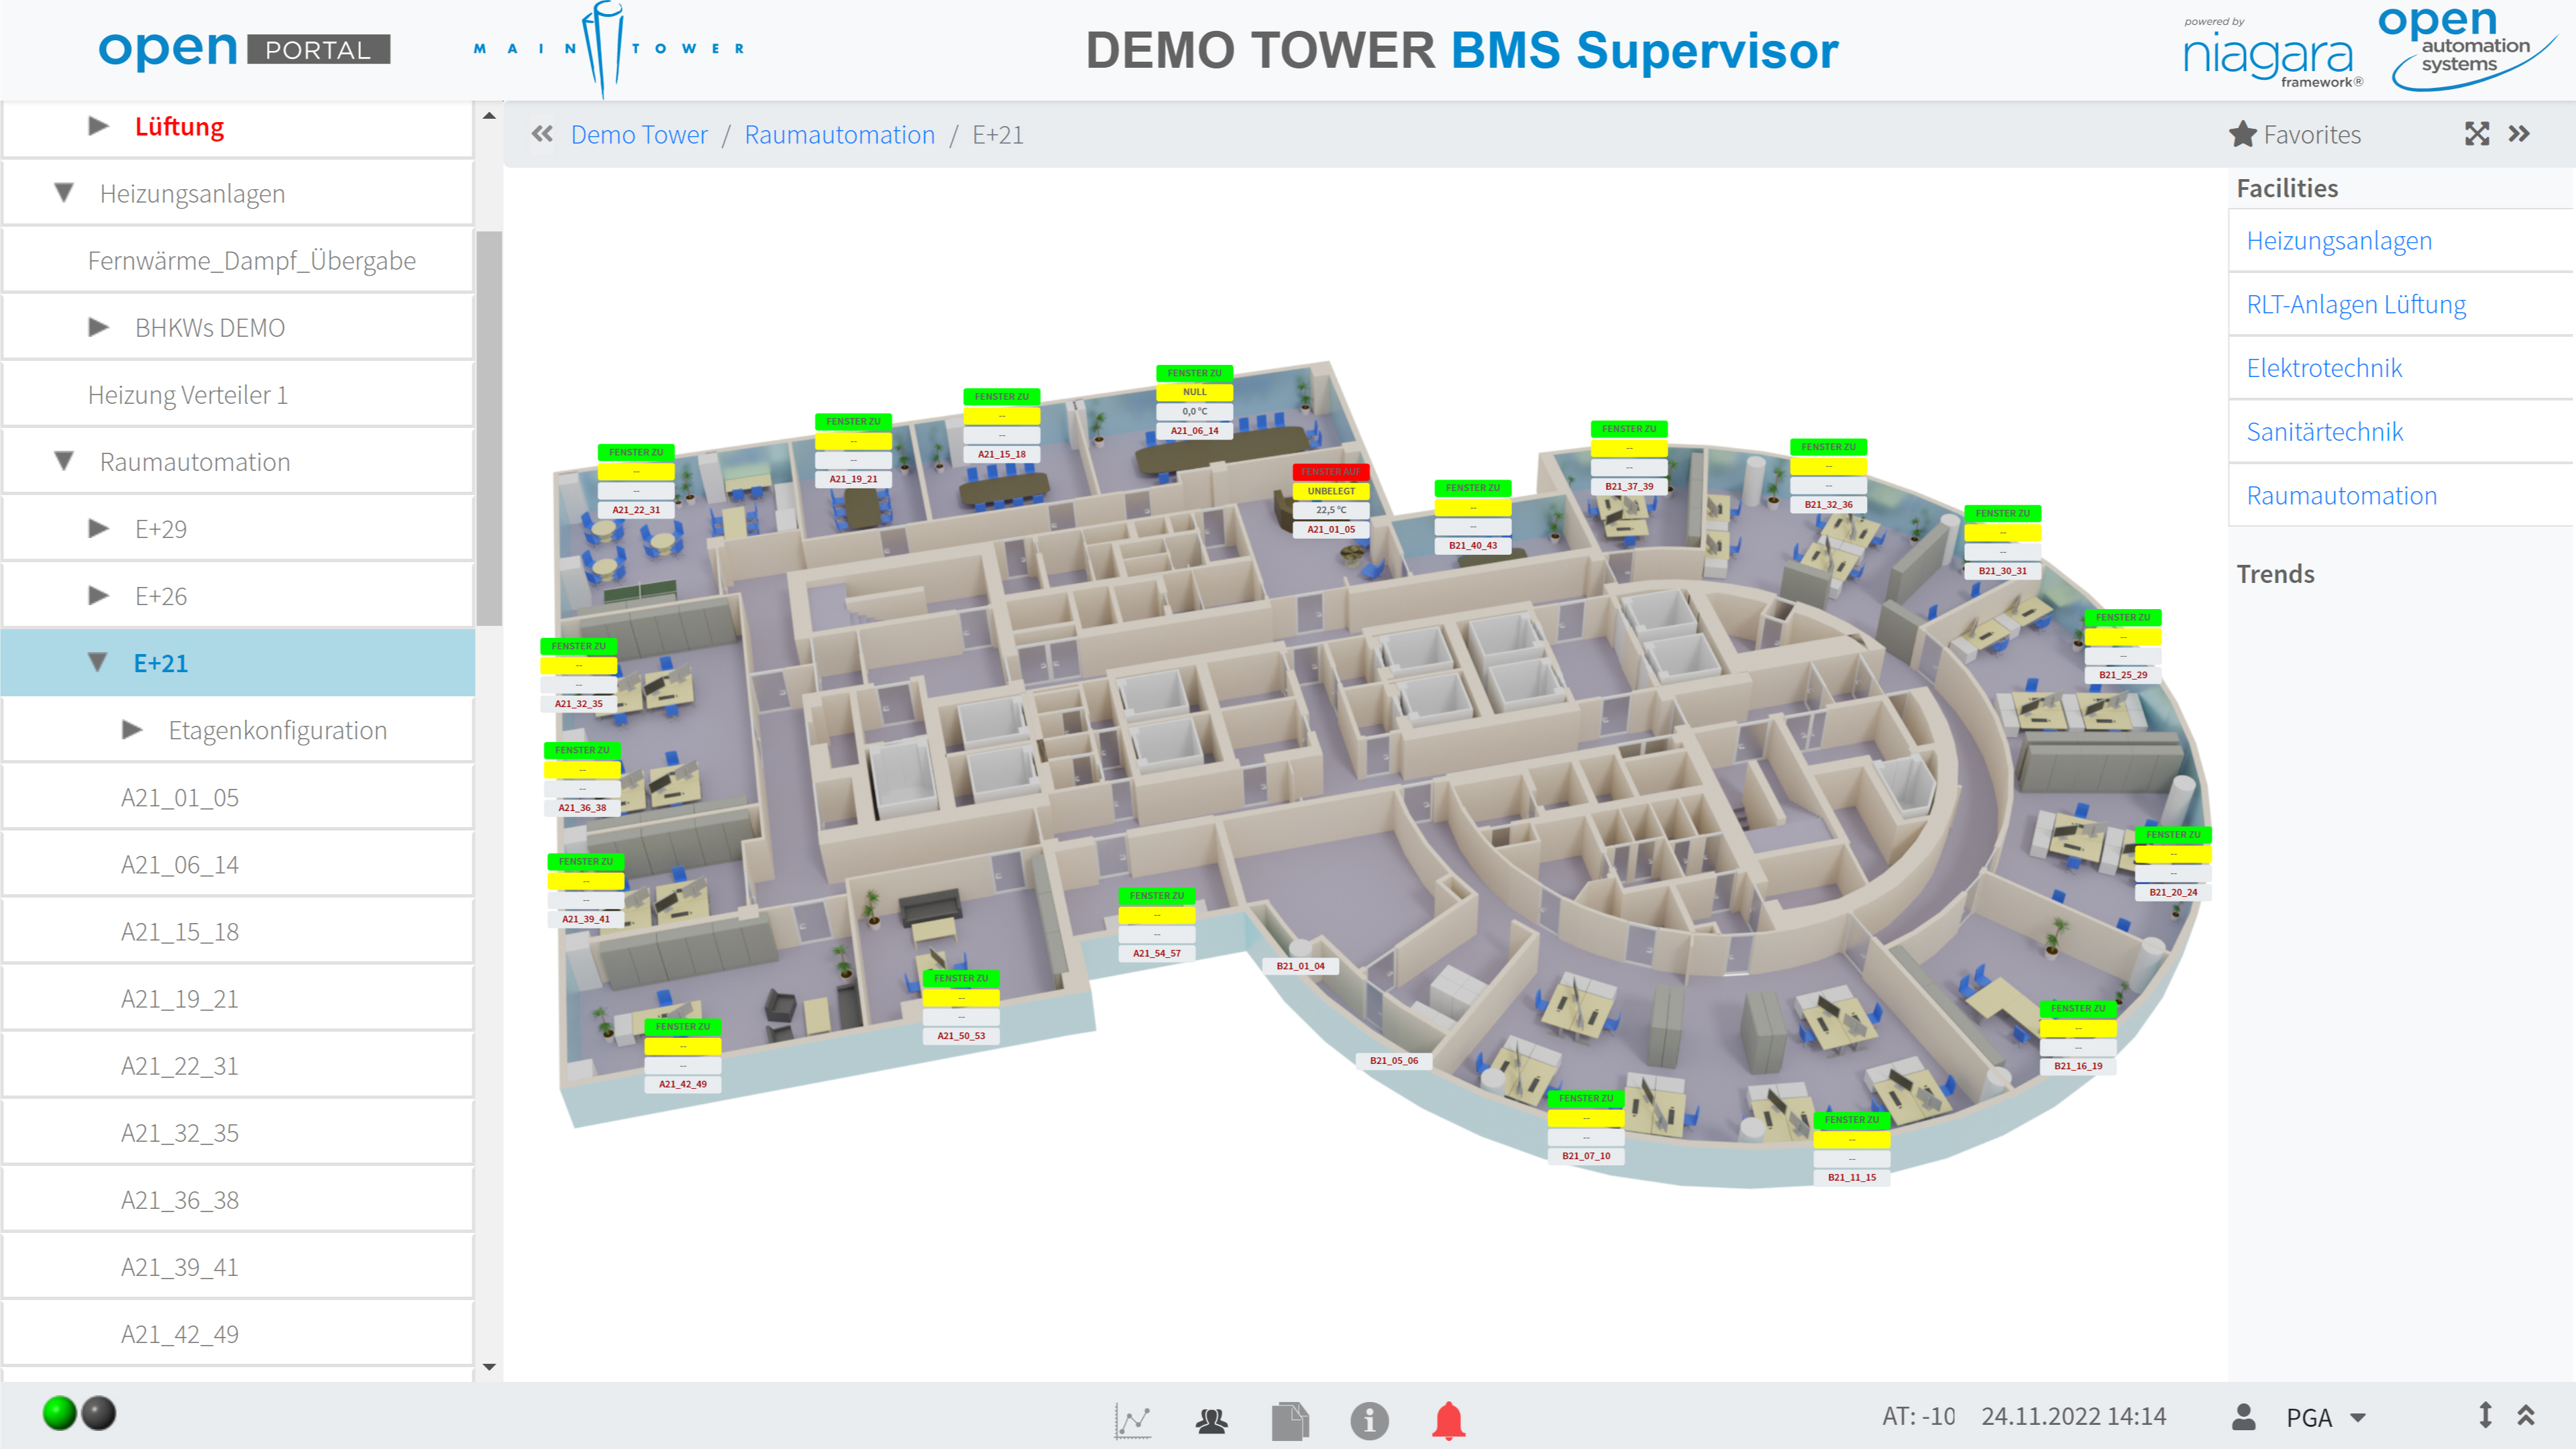Open the info icon

pyautogui.click(x=1369, y=1419)
